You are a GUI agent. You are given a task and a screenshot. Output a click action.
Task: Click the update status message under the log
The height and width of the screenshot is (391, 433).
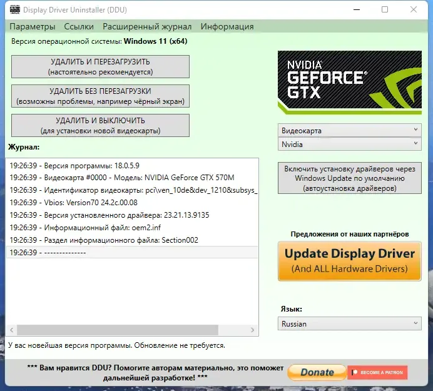pos(116,345)
